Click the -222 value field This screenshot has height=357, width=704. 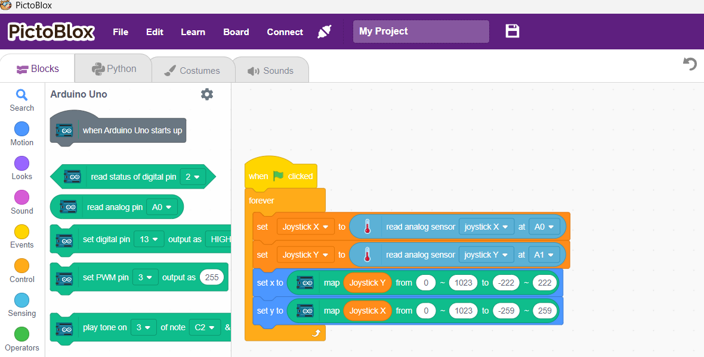coord(506,283)
